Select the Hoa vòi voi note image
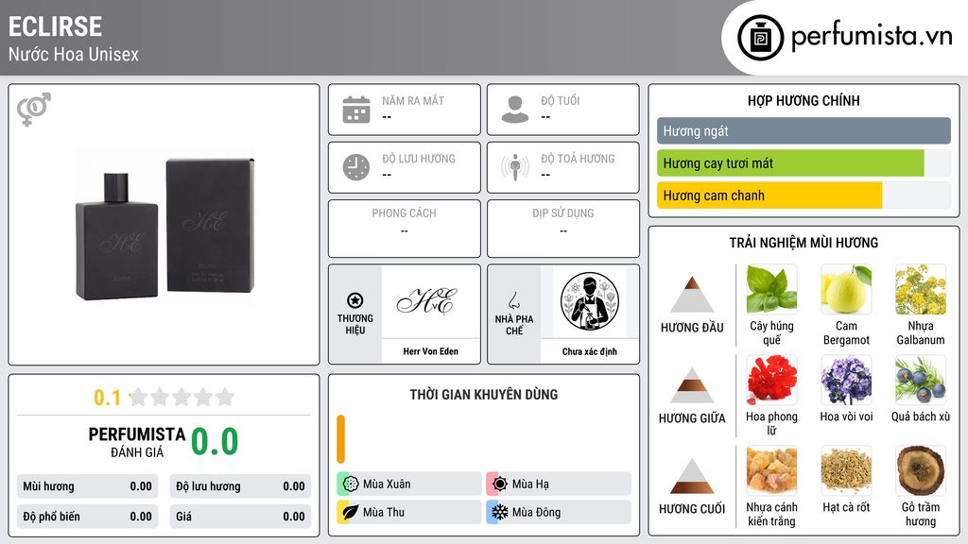The image size is (968, 544). coord(846,380)
